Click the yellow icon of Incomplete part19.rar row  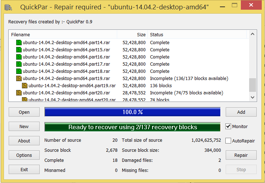click(x=19, y=78)
